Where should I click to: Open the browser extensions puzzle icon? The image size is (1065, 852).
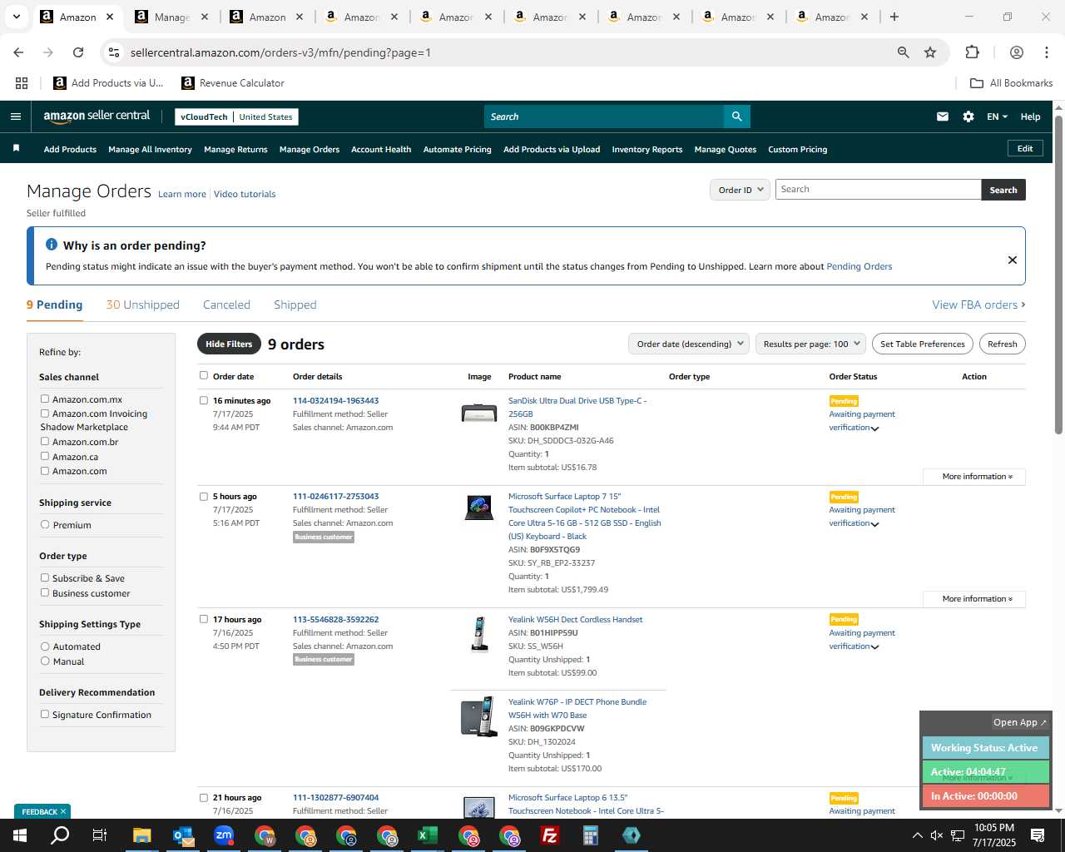972,52
